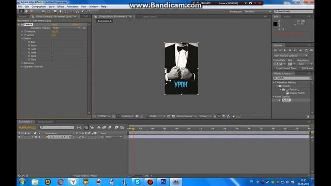Screen dimensions: 331x186
Task: Select the Clone Stamp tool
Action: pyautogui.click(x=78, y=11)
